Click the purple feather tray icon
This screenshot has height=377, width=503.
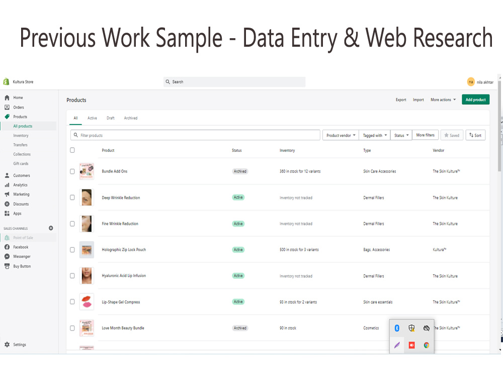pyautogui.click(x=397, y=345)
